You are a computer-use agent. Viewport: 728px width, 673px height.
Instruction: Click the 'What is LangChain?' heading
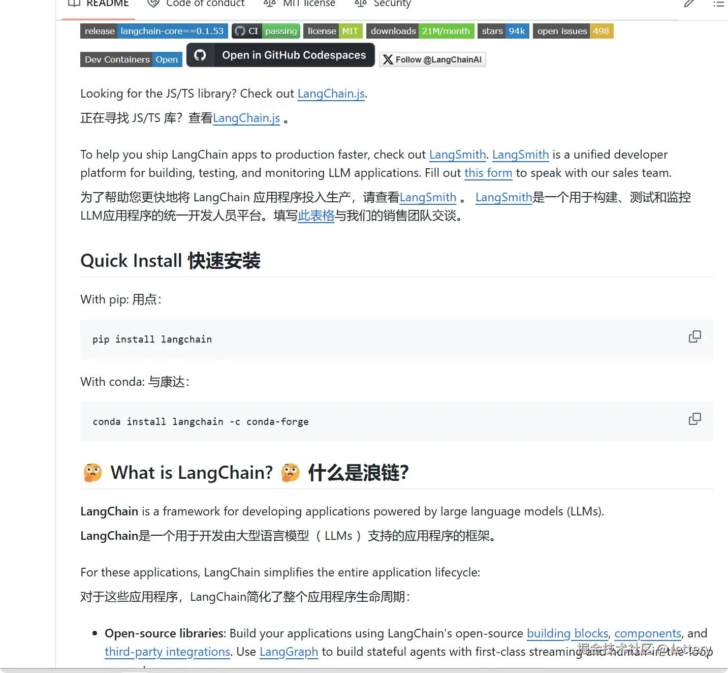pos(192,473)
